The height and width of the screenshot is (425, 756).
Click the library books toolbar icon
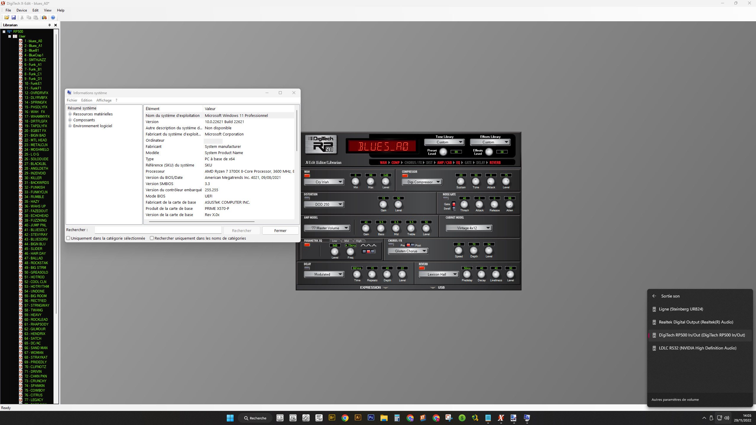44,17
